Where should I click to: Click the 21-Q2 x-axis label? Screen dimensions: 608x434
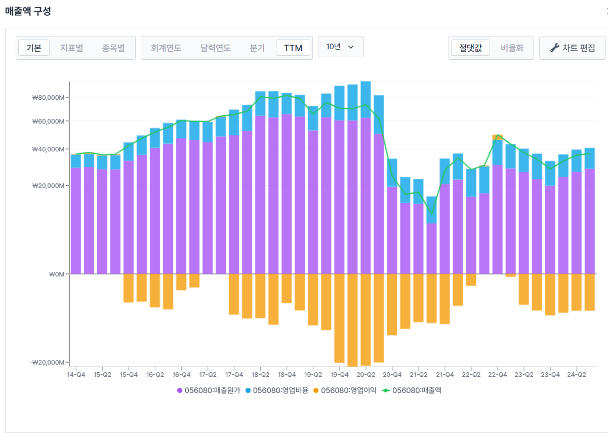pyautogui.click(x=418, y=375)
